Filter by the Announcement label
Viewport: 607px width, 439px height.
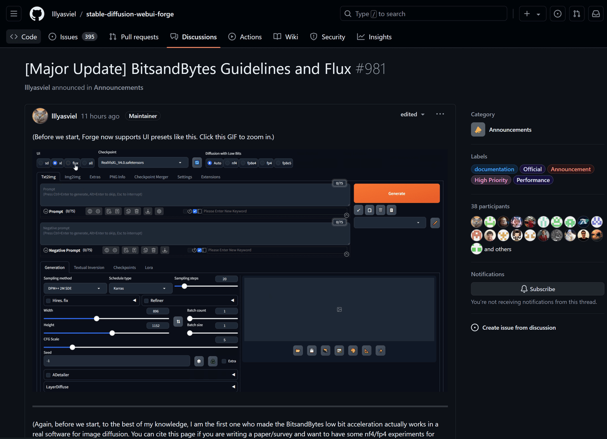[571, 169]
